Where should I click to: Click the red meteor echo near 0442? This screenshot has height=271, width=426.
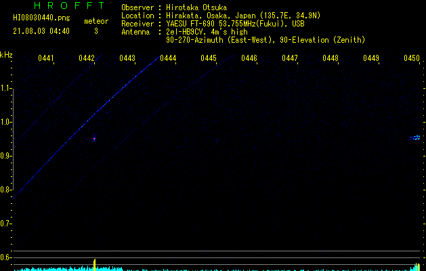tap(94, 139)
